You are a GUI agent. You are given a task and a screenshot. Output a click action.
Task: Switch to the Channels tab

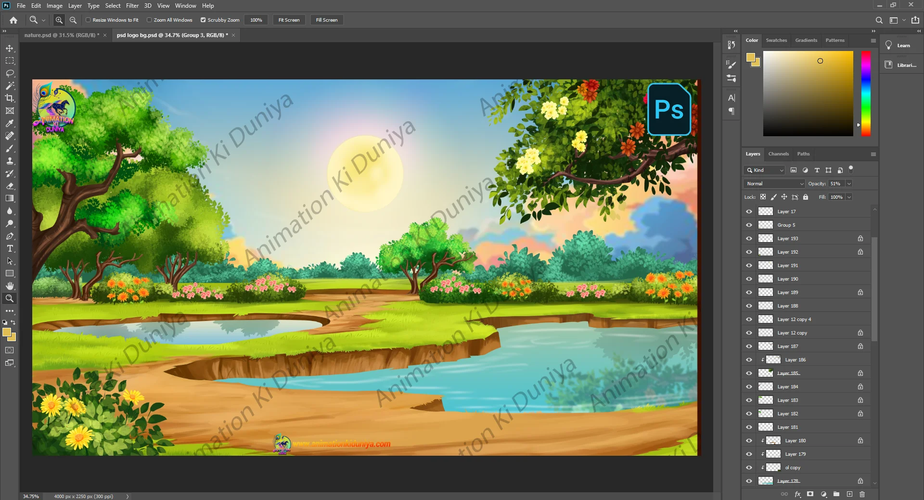point(778,154)
